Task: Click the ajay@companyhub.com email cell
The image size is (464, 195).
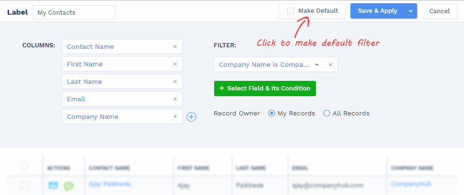Action: pos(328,186)
